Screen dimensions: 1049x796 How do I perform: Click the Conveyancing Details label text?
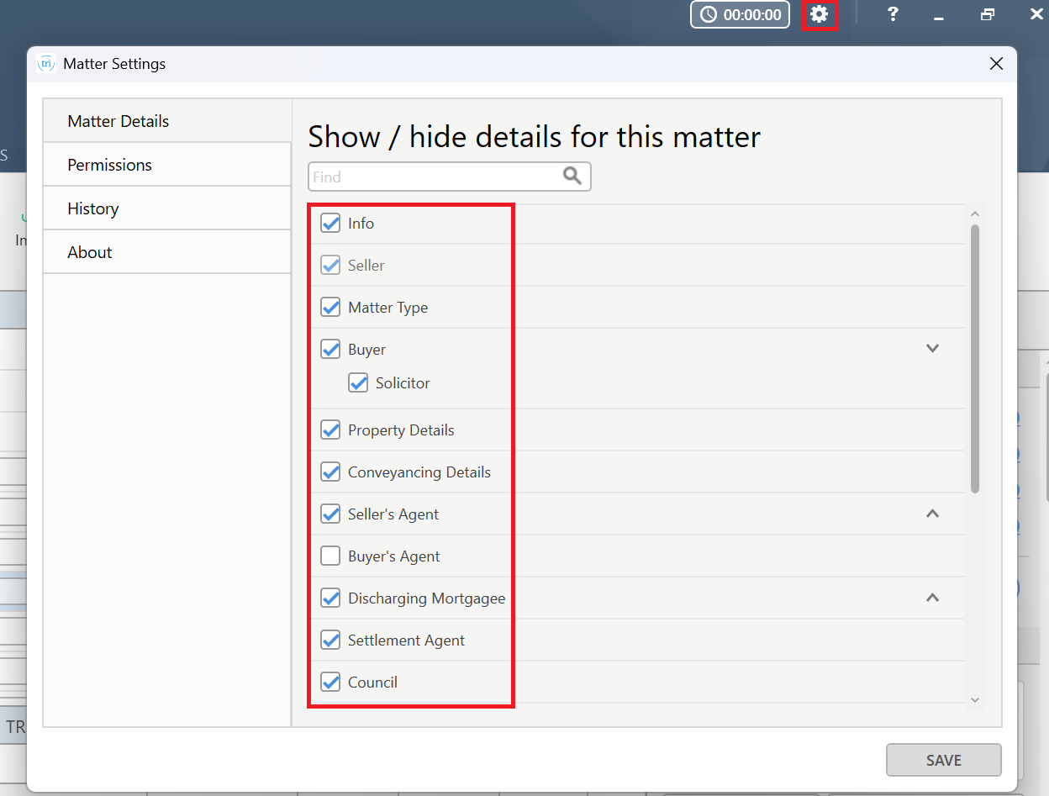419,472
